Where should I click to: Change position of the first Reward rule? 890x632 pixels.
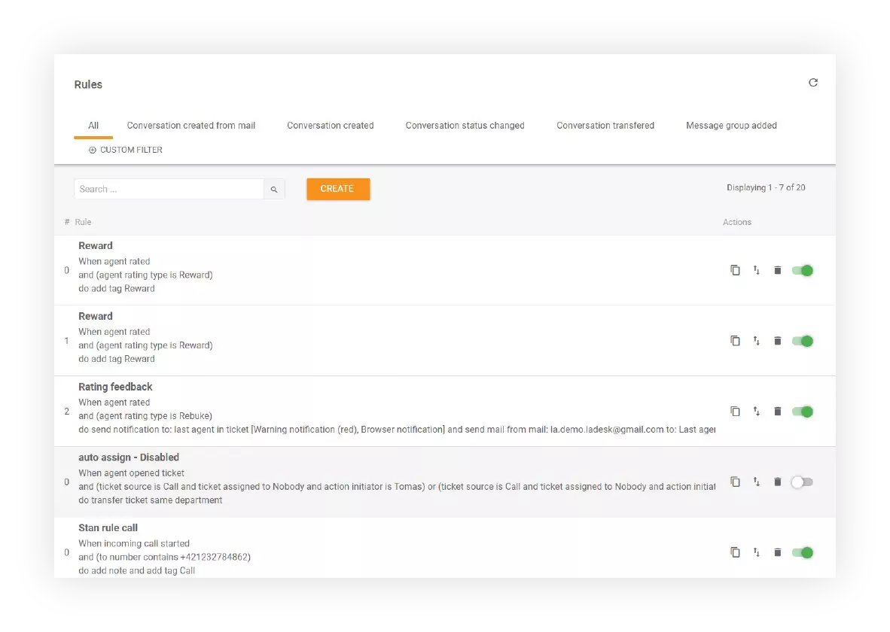point(757,269)
